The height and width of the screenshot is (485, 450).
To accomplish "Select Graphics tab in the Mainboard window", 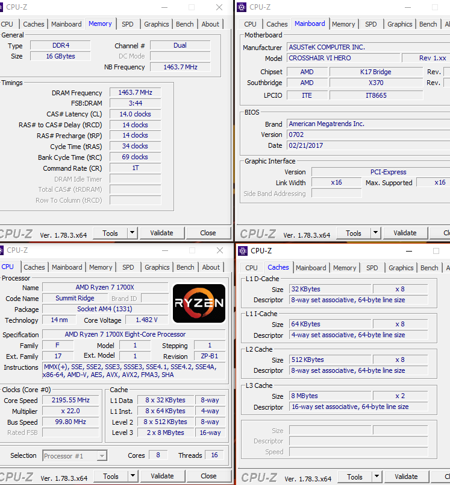I will tap(400, 24).
